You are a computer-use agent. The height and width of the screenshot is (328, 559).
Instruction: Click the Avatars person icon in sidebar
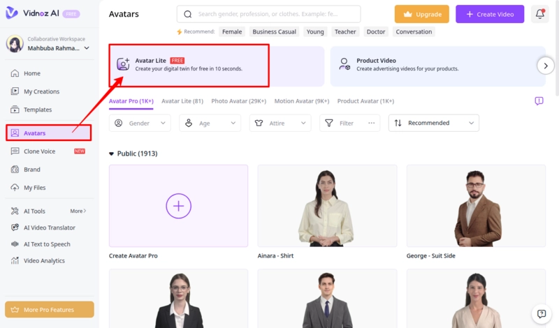pos(15,133)
